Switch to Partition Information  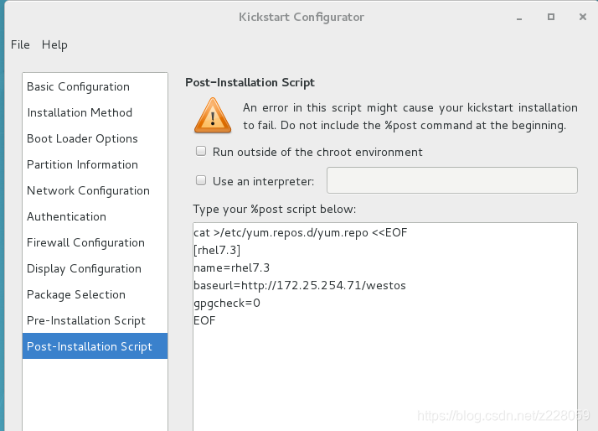(82, 164)
